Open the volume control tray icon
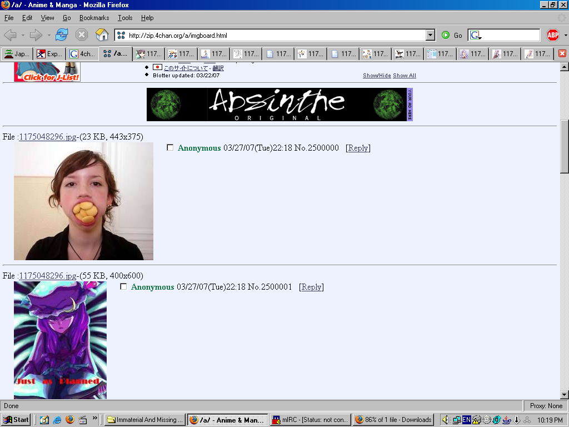This screenshot has width=569, height=427. pyautogui.click(x=446, y=420)
